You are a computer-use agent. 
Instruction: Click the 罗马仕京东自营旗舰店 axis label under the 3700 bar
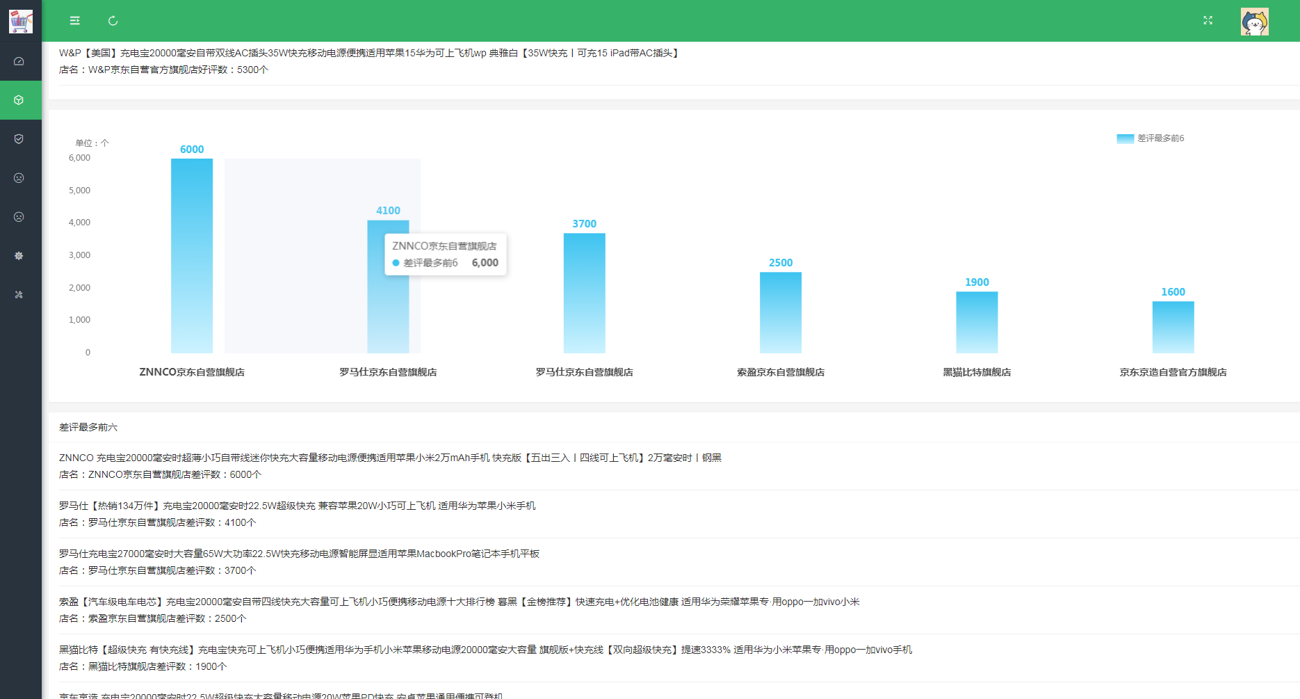point(584,372)
